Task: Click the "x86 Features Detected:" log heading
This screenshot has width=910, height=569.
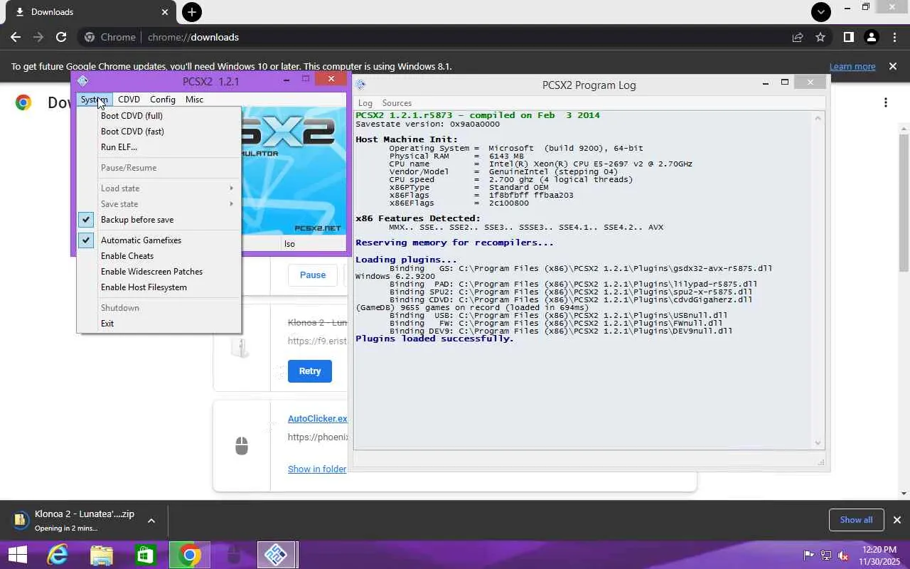Action: 418,218
